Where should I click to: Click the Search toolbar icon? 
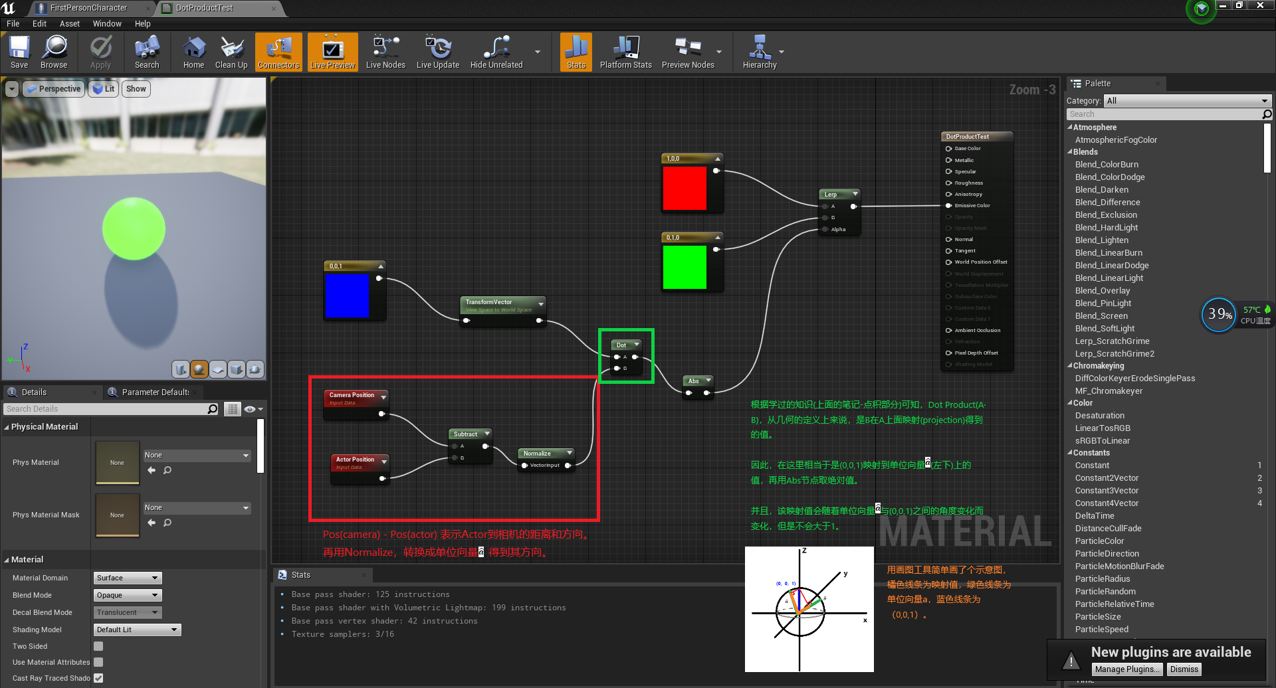coord(147,52)
